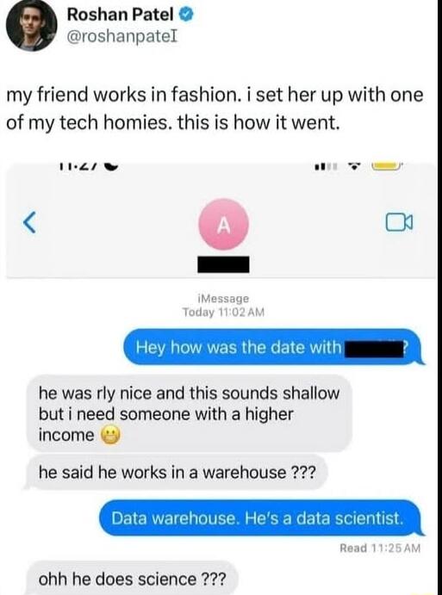This screenshot has height=595, width=442.
Task: Click the "Read 11:25 AM" receipt
Action: (x=380, y=548)
